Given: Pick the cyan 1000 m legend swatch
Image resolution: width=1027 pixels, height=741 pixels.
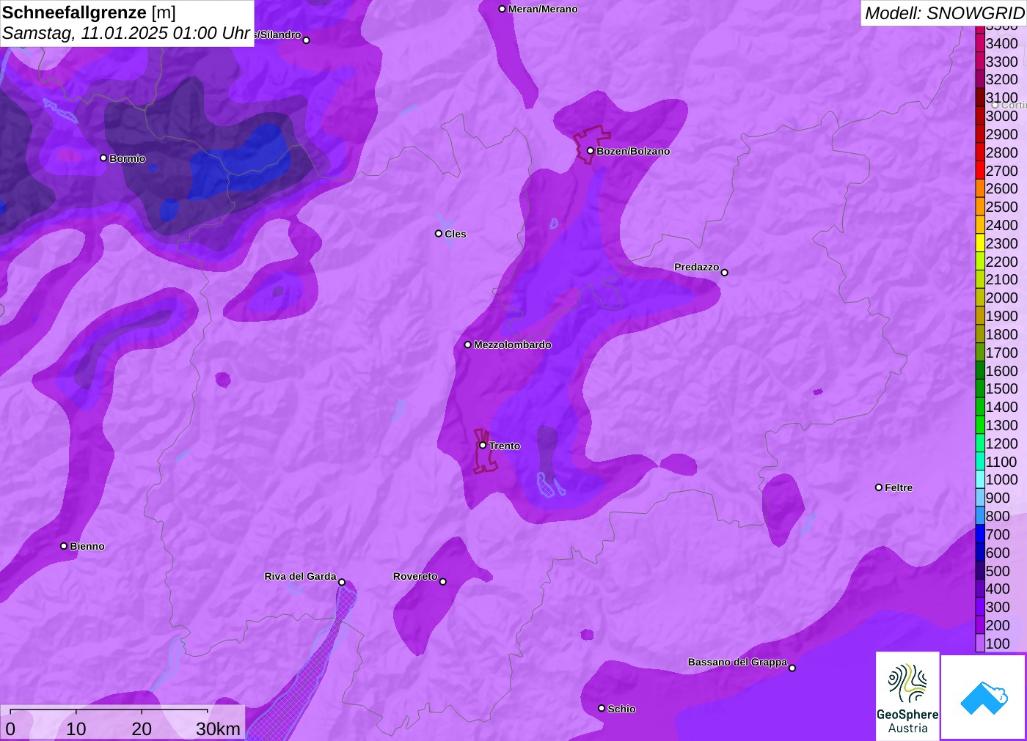Looking at the screenshot, I should 980,479.
